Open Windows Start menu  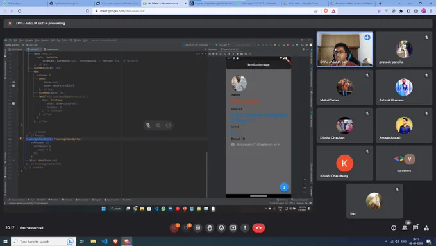[5, 242]
